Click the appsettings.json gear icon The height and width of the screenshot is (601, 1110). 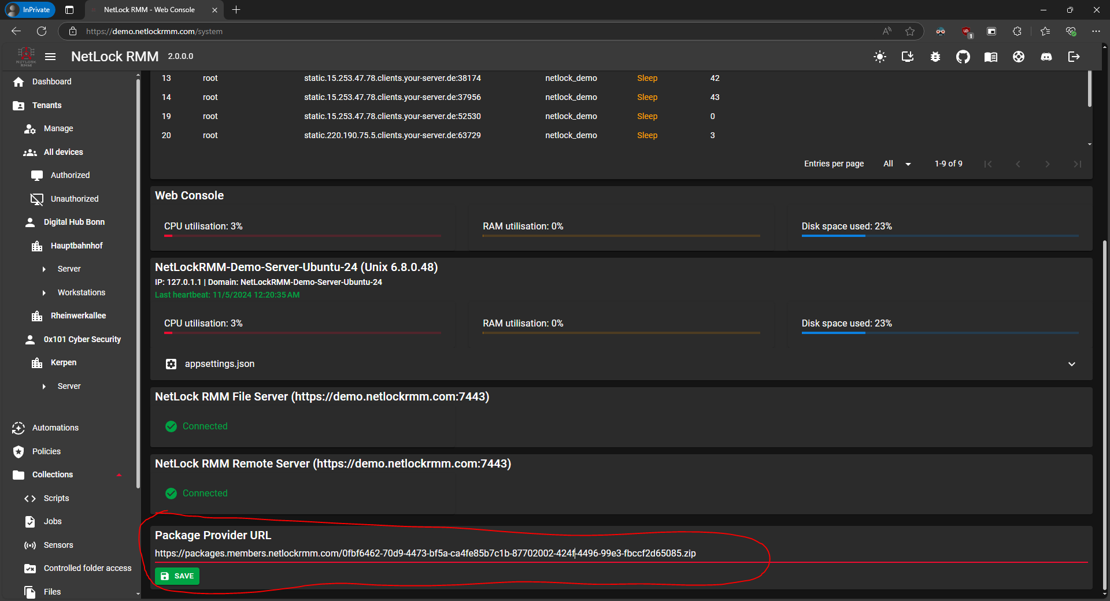[x=171, y=363]
